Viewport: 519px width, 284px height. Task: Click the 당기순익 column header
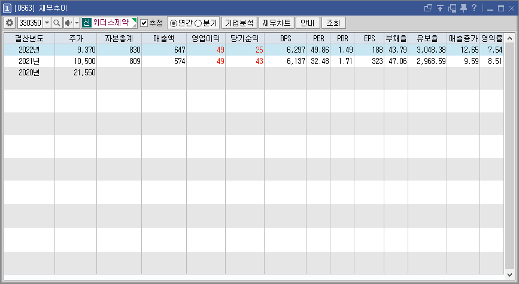point(245,38)
